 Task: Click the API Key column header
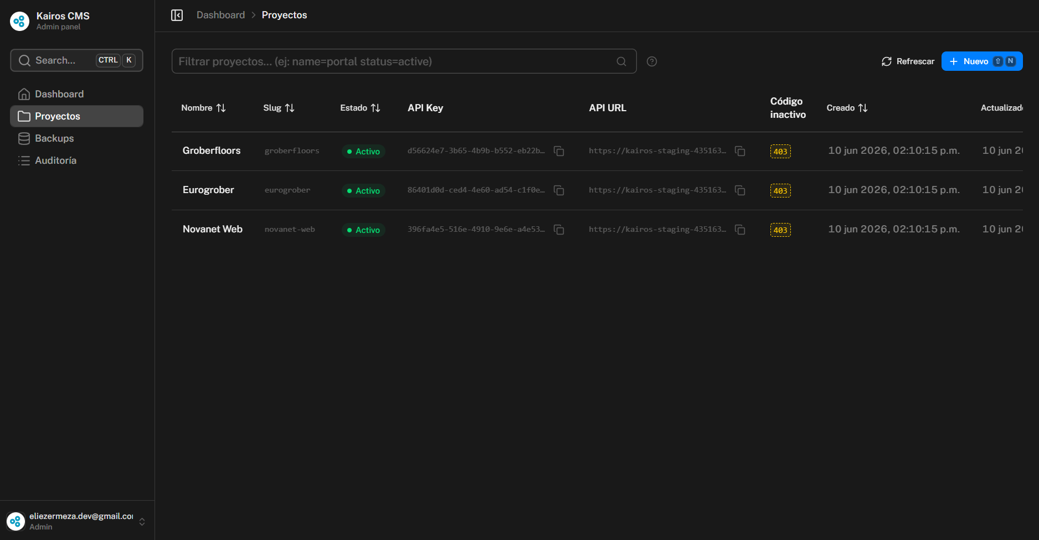pyautogui.click(x=425, y=108)
